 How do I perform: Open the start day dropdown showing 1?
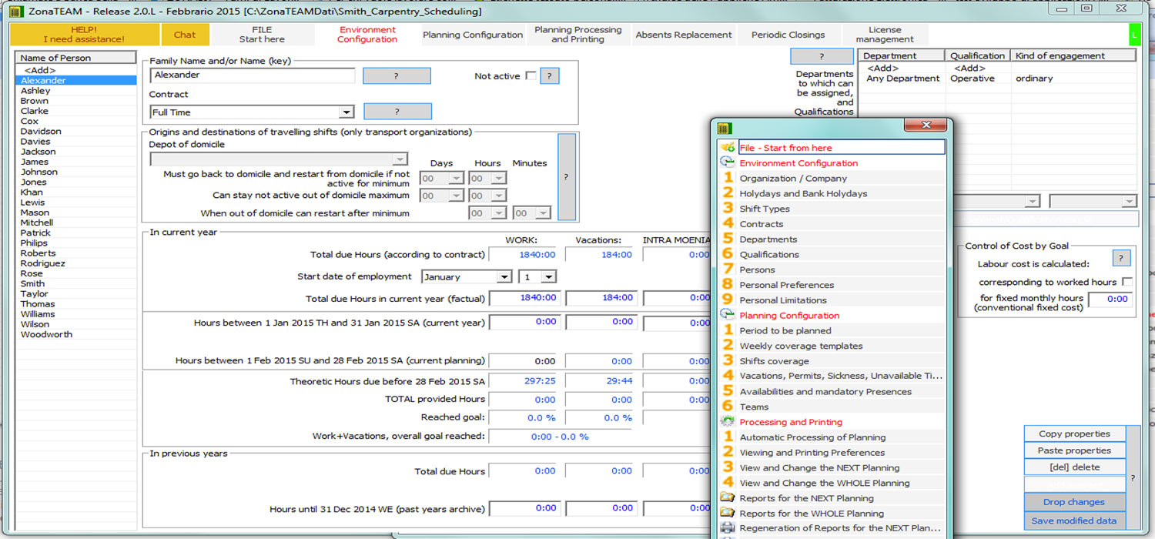548,277
